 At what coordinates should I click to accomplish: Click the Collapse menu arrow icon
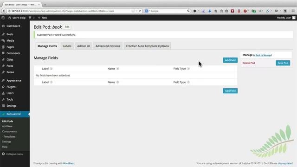3,154
